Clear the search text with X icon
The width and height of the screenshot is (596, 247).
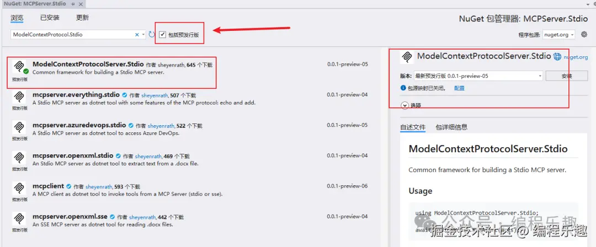pos(137,35)
